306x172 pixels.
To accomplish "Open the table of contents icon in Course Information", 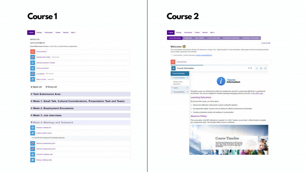I will click(x=173, y=68).
